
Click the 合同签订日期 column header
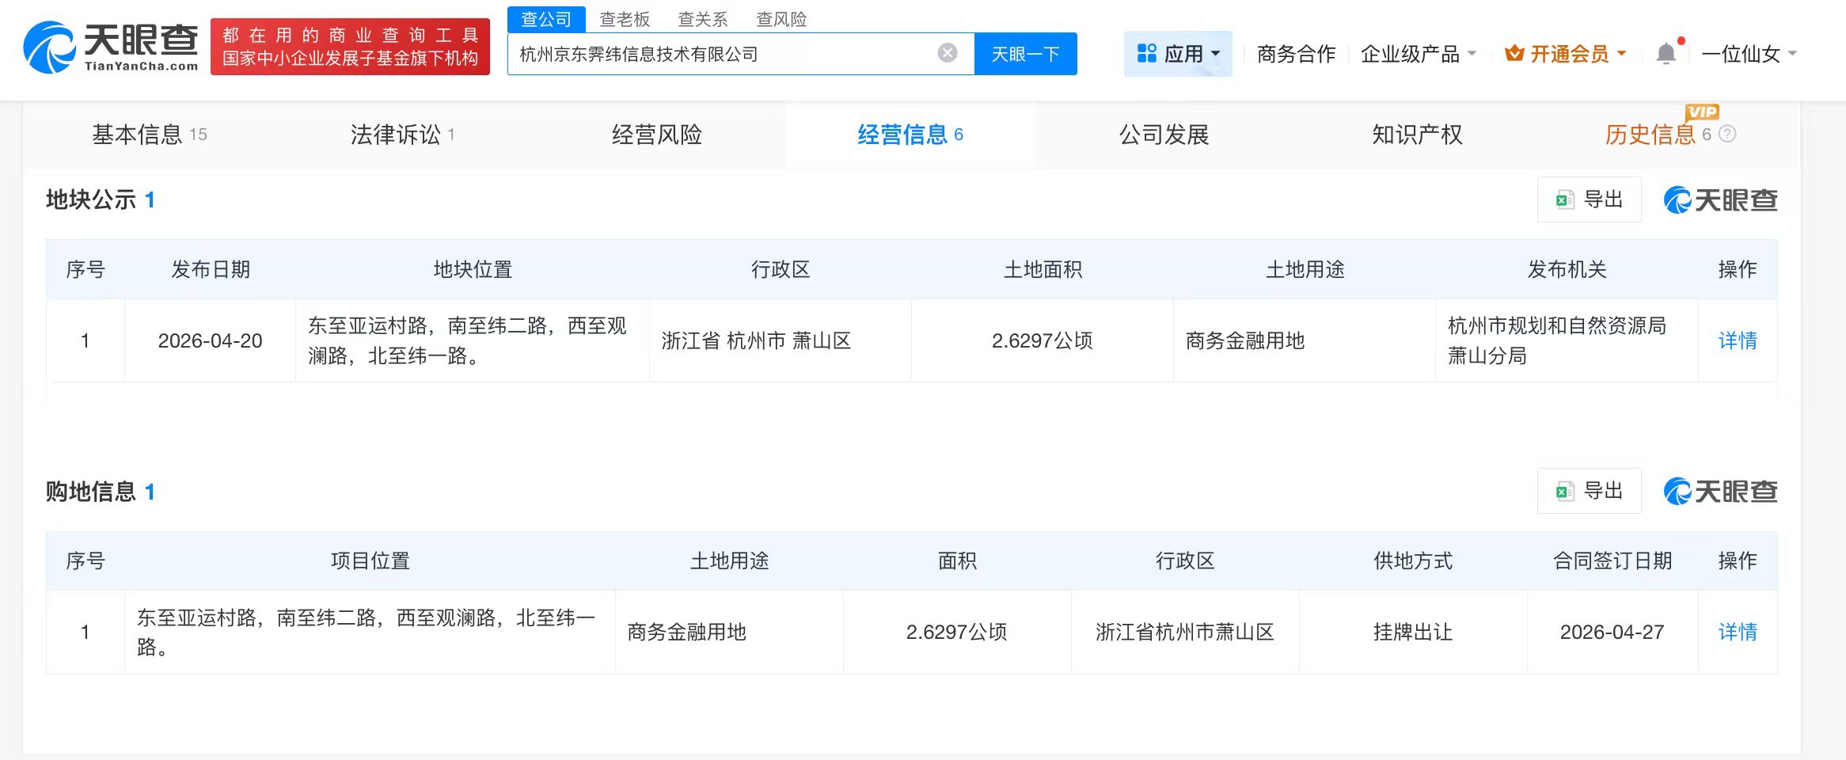tap(1612, 561)
